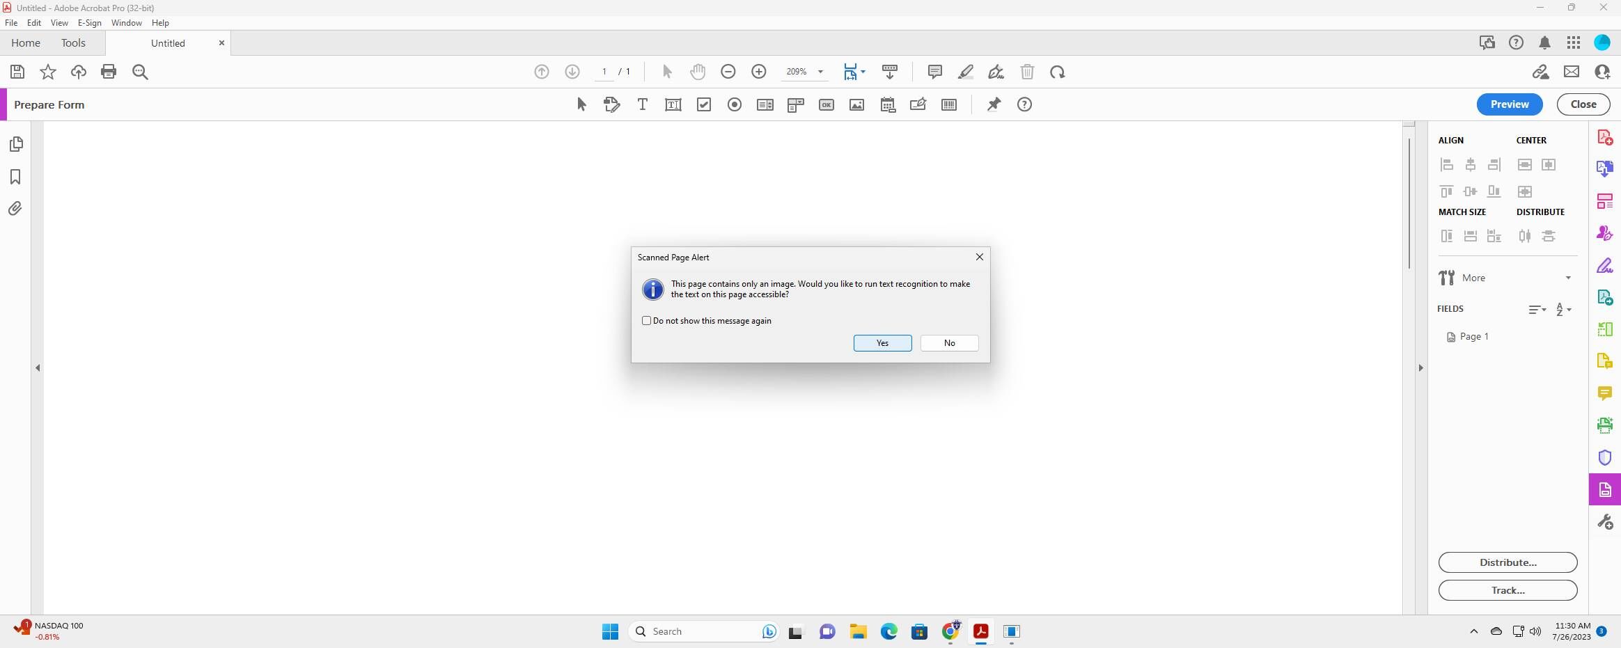1621x648 pixels.
Task: Close the Untitled document tab
Action: click(x=221, y=43)
